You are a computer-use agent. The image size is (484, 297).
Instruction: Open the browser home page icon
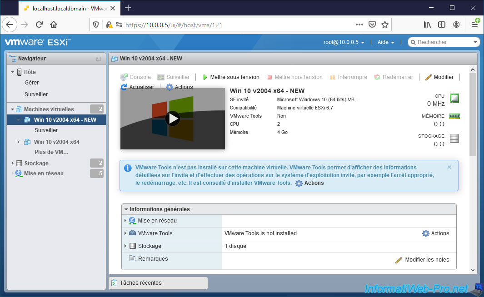[54, 25]
